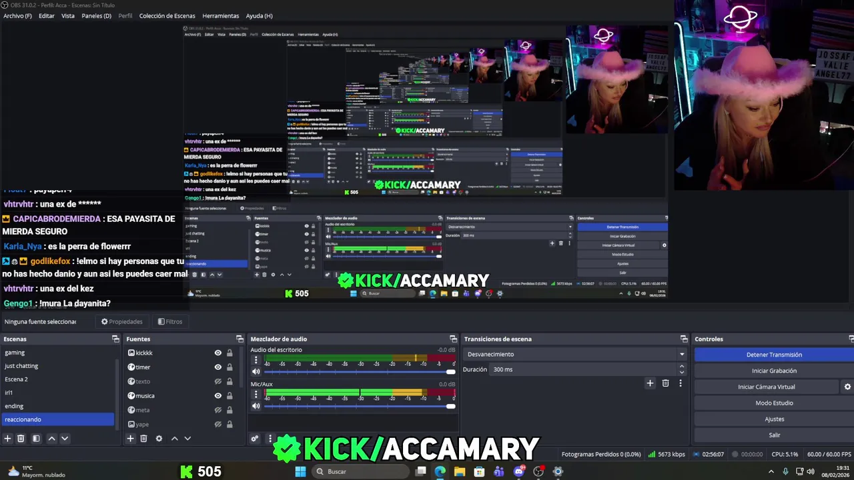Delete scene transition with trash icon
This screenshot has width=854, height=480.
pyautogui.click(x=665, y=383)
